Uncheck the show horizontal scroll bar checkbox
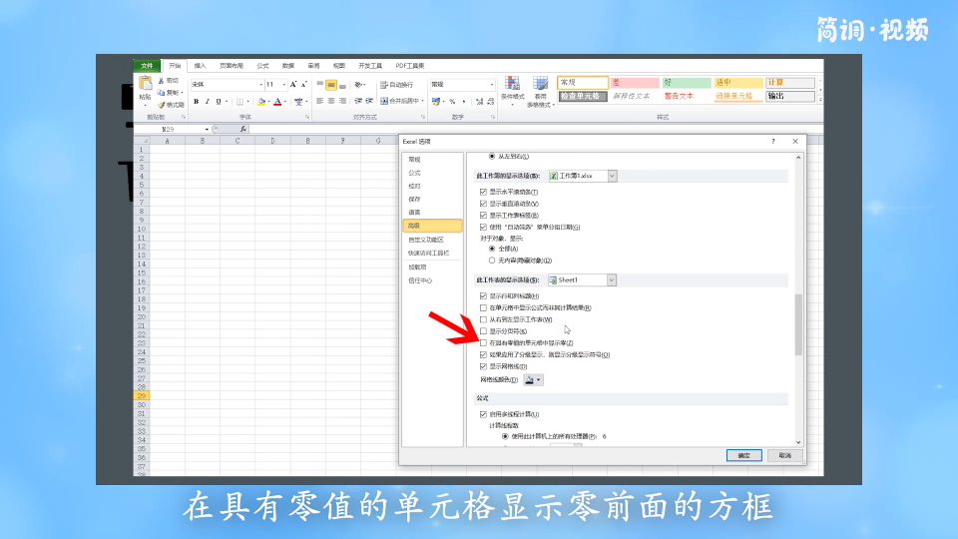The image size is (958, 539). tap(484, 192)
